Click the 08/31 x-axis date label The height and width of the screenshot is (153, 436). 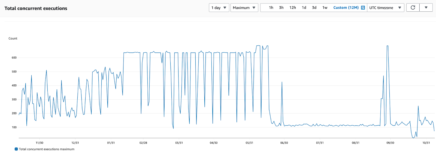356,143
